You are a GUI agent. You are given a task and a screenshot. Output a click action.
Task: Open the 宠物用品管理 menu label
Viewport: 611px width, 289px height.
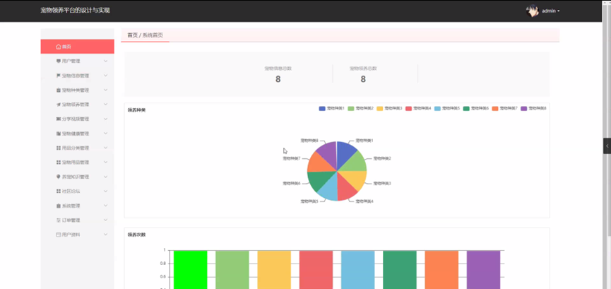[x=76, y=163]
